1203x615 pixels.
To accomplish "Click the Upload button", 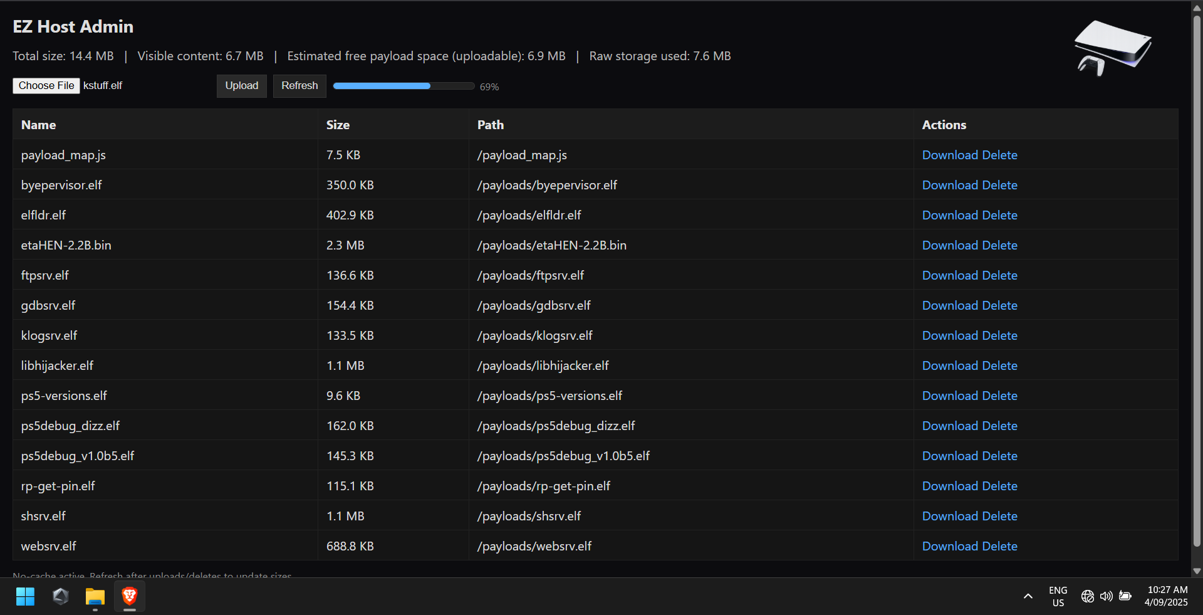I will (242, 86).
